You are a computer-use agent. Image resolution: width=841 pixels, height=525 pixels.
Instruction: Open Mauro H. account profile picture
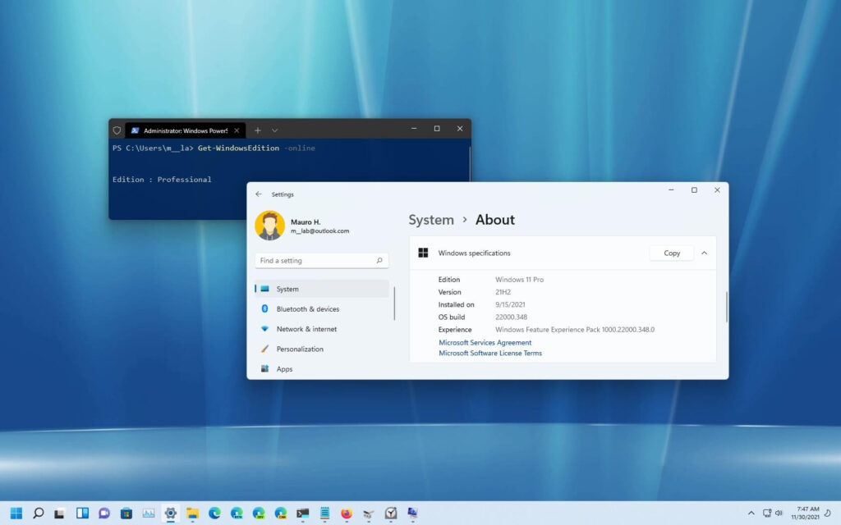pyautogui.click(x=269, y=225)
